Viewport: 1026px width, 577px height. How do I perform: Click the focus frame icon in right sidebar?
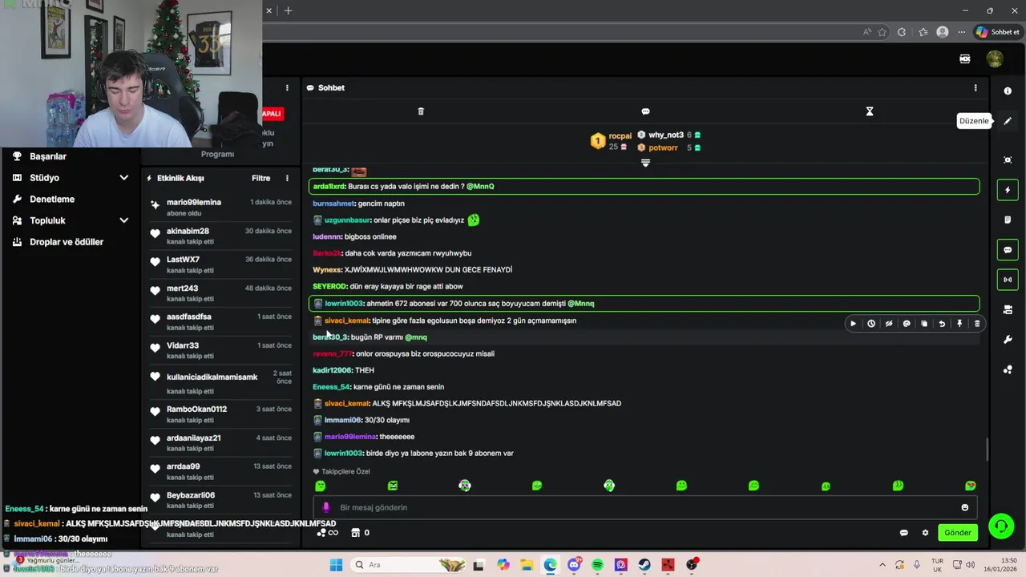(1008, 160)
